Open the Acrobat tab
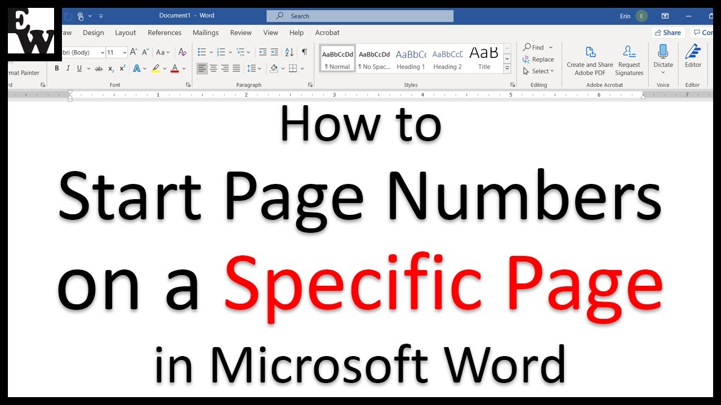The image size is (721, 405). coord(327,33)
